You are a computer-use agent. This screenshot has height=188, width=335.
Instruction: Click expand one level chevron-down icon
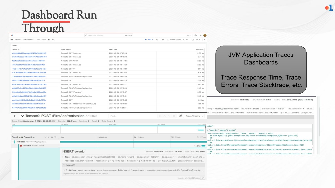point(45,137)
